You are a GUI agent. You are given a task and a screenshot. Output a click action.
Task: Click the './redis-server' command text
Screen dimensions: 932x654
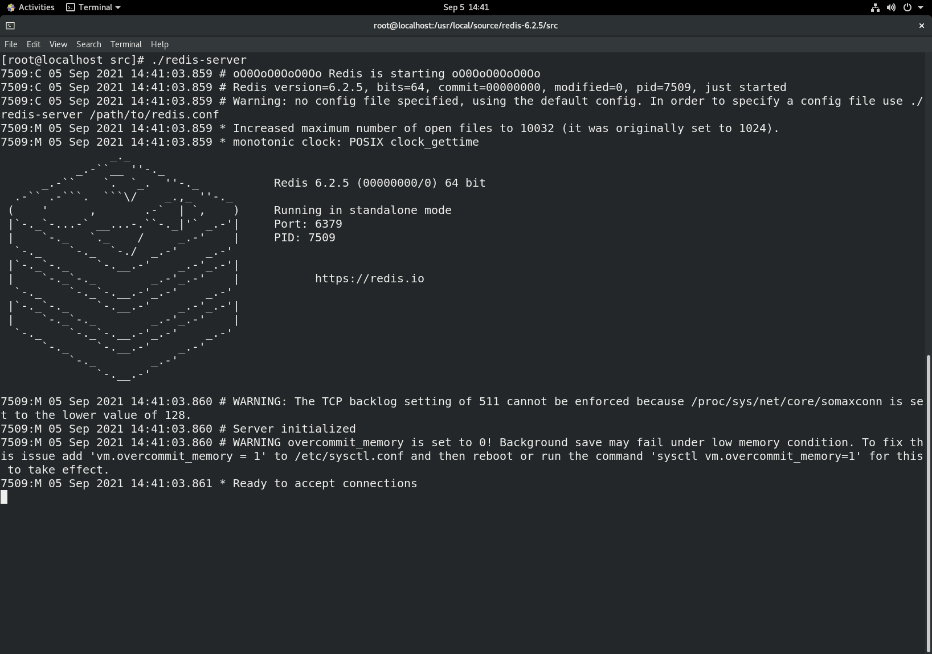tap(199, 60)
